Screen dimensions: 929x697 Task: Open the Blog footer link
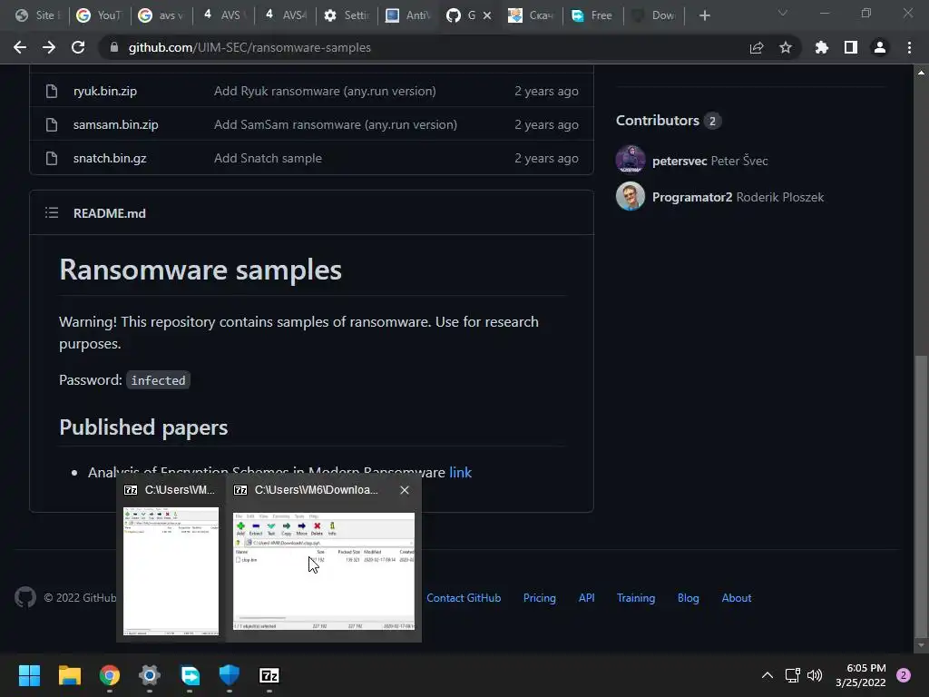coord(688,598)
